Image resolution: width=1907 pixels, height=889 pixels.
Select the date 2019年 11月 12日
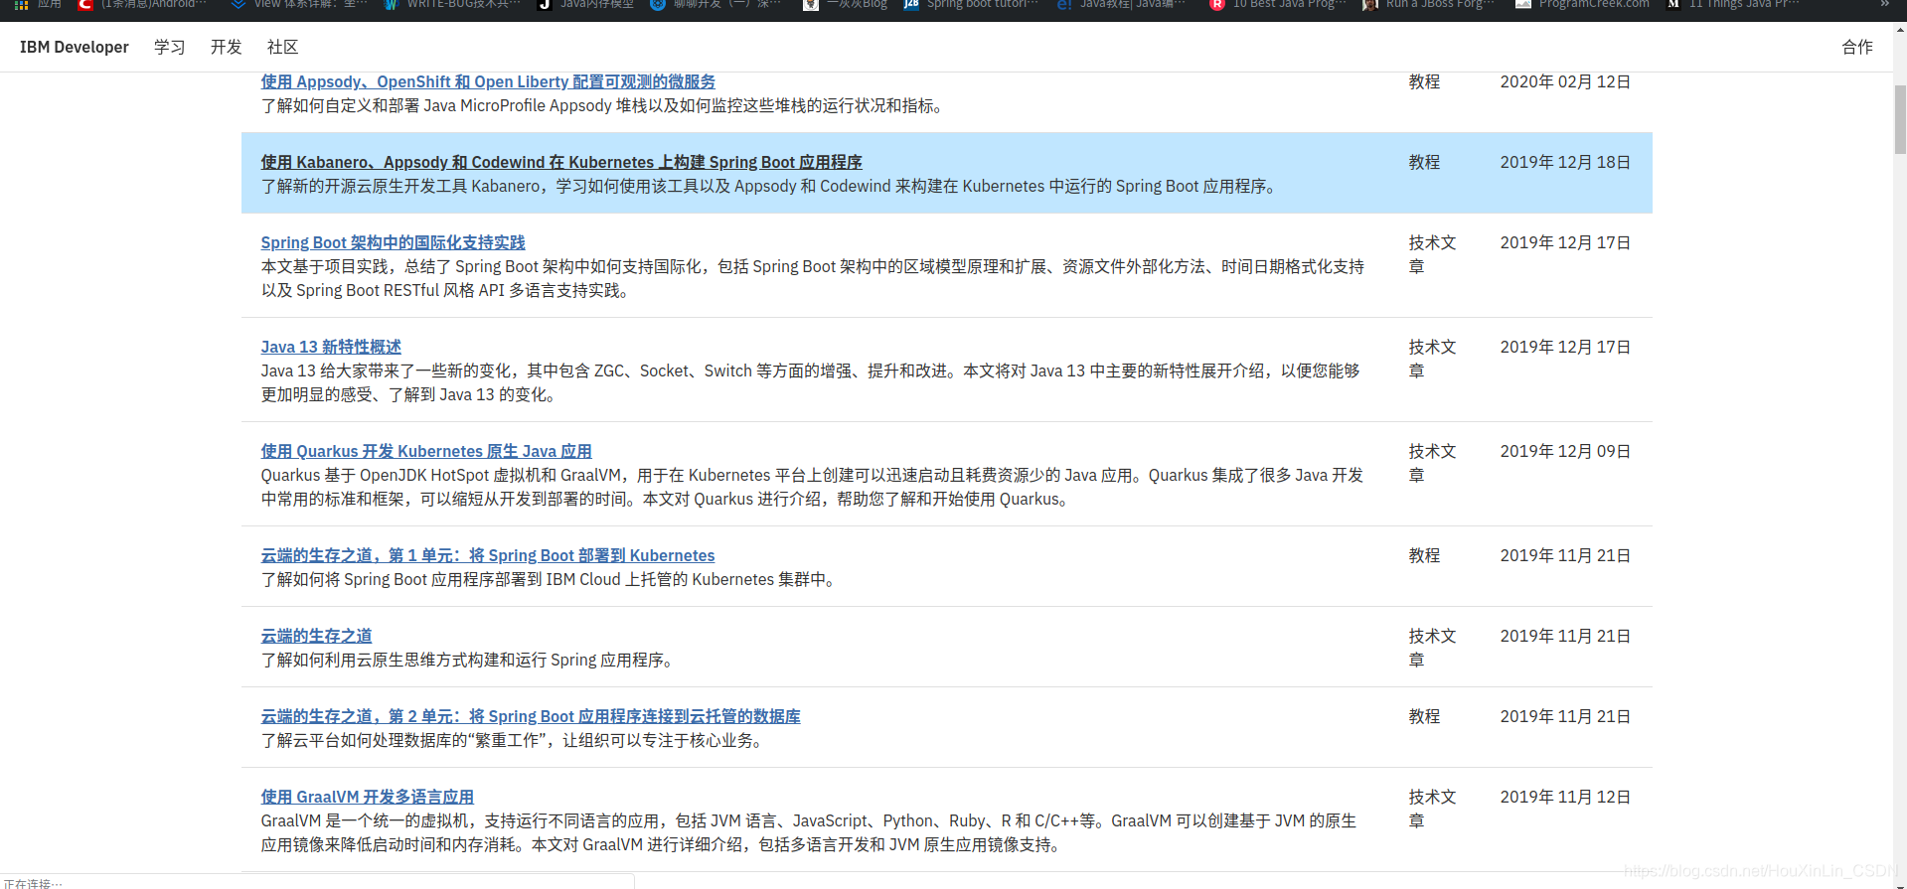pos(1565,797)
